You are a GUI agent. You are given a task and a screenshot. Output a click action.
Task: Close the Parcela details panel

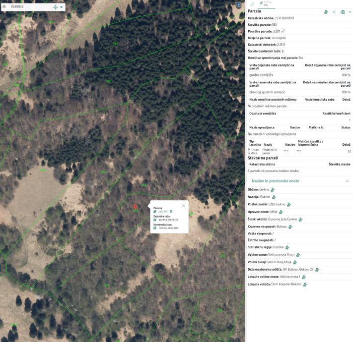pos(350,11)
